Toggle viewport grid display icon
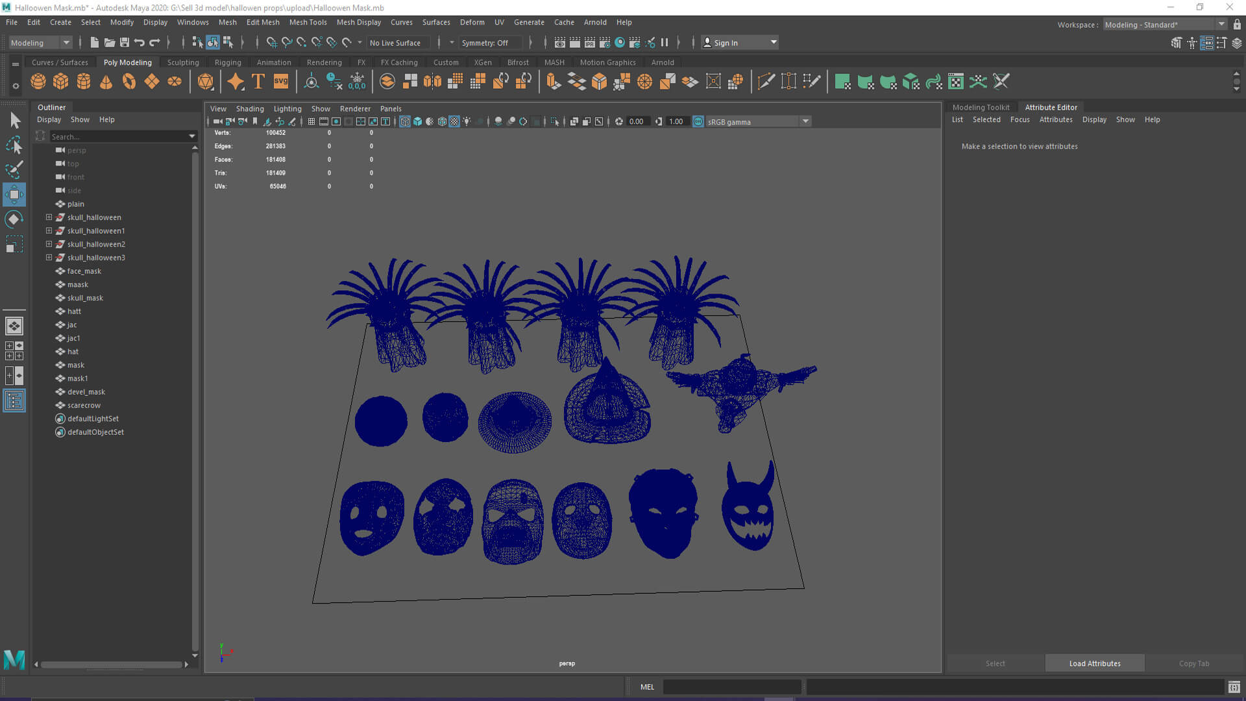Viewport: 1246px width, 701px height. 311,121
